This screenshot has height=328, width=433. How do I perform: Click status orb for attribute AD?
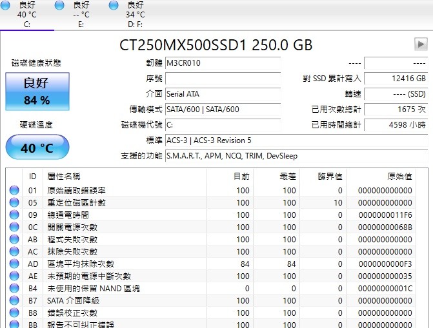14,264
